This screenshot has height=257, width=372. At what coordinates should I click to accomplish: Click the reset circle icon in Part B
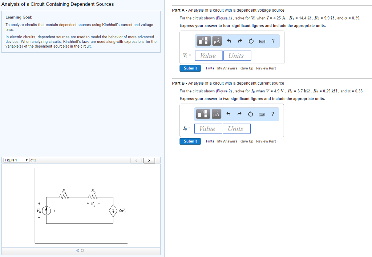(x=251, y=114)
